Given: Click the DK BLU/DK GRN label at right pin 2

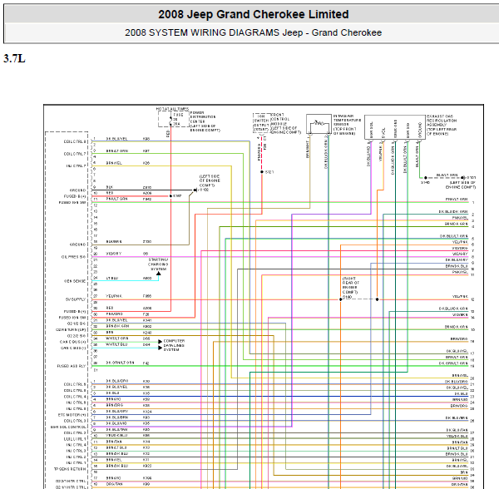Looking at the screenshot, I should pos(453,211).
